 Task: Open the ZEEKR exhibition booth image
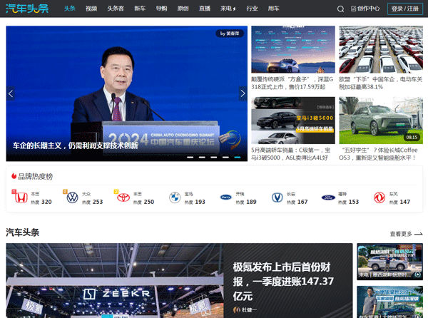coord(115,281)
